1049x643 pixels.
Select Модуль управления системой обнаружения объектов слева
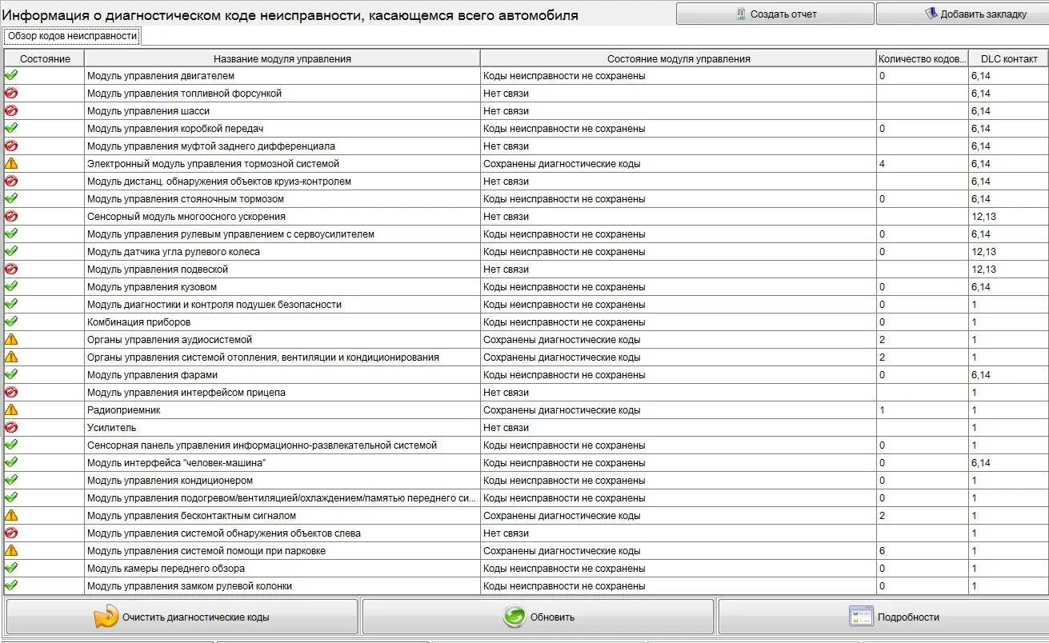pos(526,533)
